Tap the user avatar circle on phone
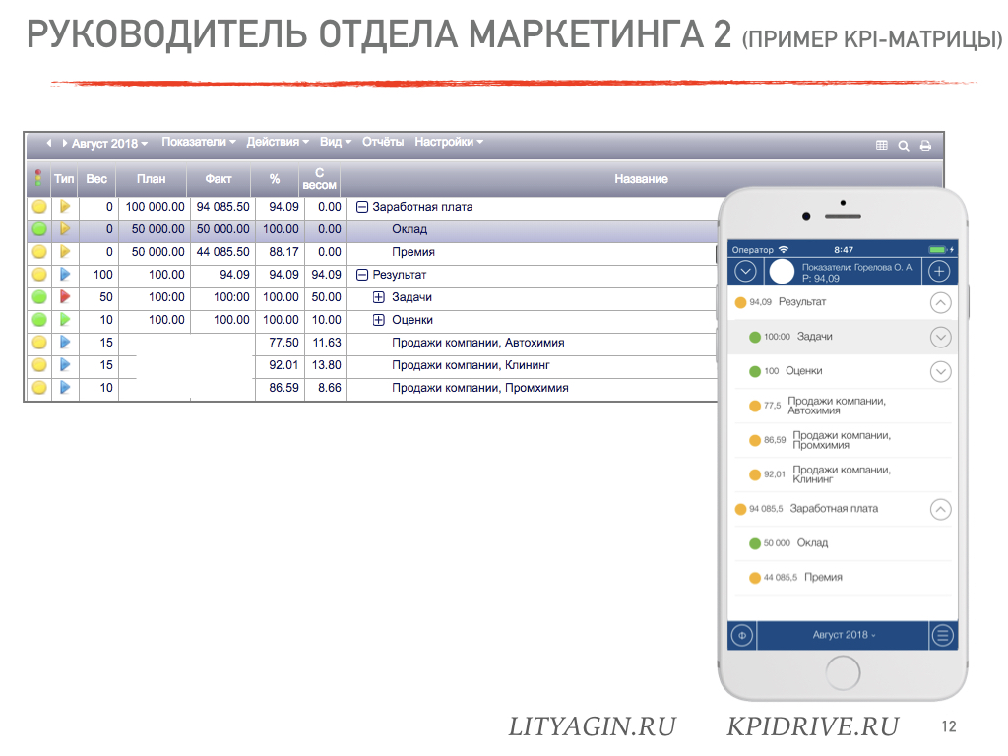Image resolution: width=1008 pixels, height=756 pixels. pyautogui.click(x=782, y=272)
